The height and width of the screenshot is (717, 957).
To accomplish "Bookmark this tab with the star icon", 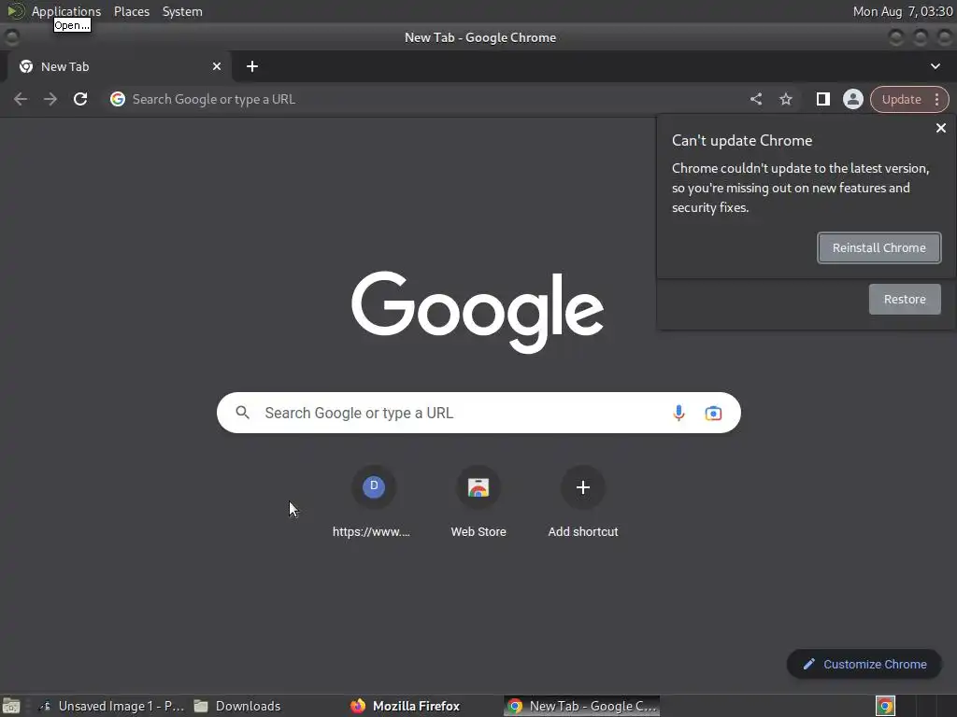I will pyautogui.click(x=785, y=99).
